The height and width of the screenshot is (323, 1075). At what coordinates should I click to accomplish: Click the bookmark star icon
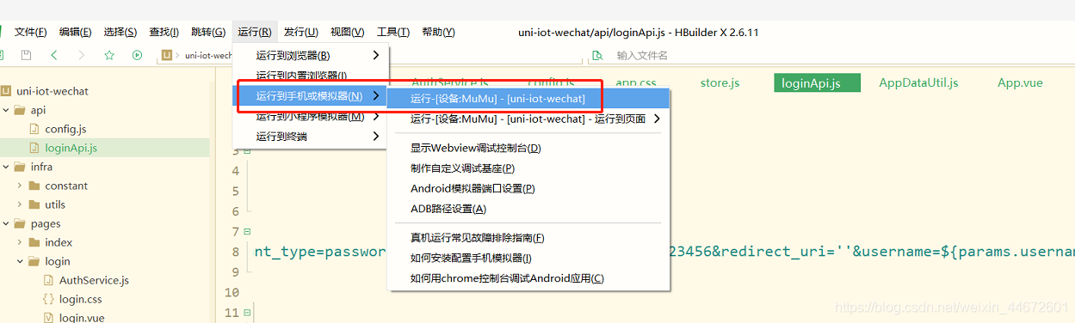(109, 55)
